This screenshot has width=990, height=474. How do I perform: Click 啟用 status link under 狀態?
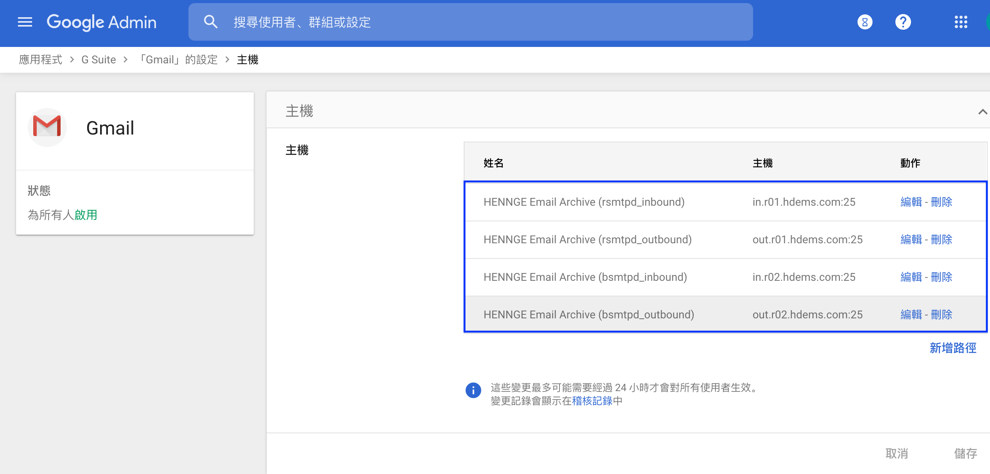coord(86,215)
